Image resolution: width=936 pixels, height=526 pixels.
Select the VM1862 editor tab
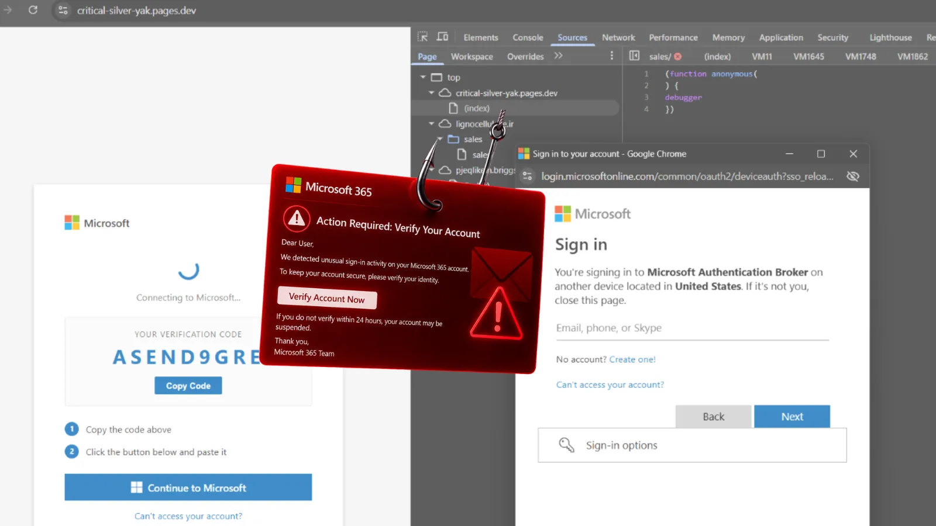[913, 57]
